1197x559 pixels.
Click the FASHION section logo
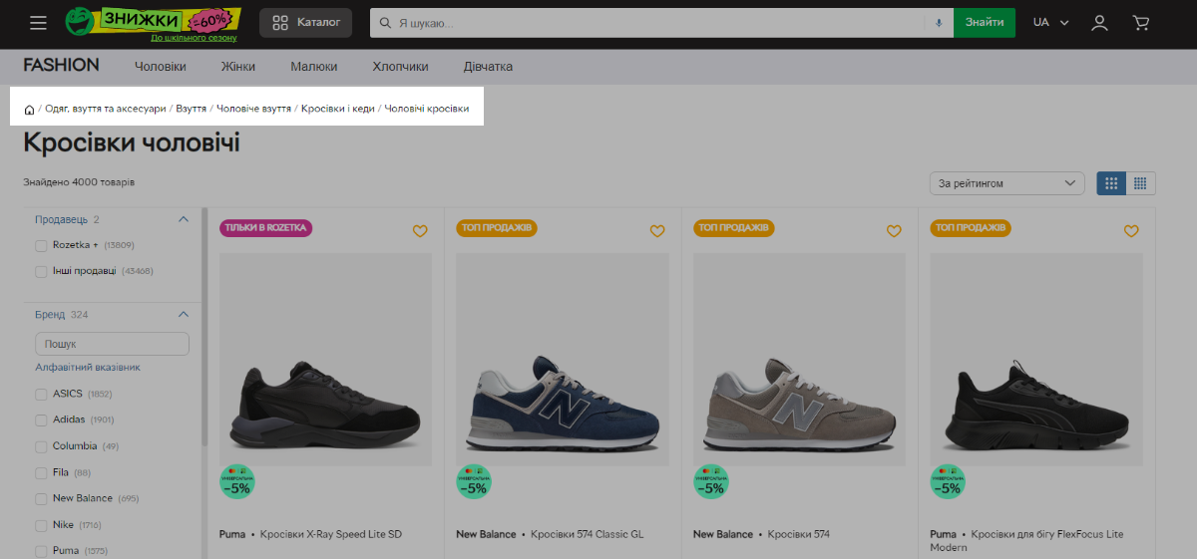coord(62,66)
